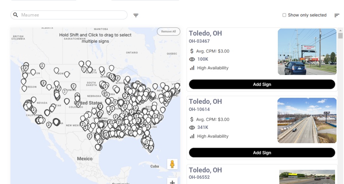Click the Street View pegman icon
Screen dimensions: 344x184
172,164
